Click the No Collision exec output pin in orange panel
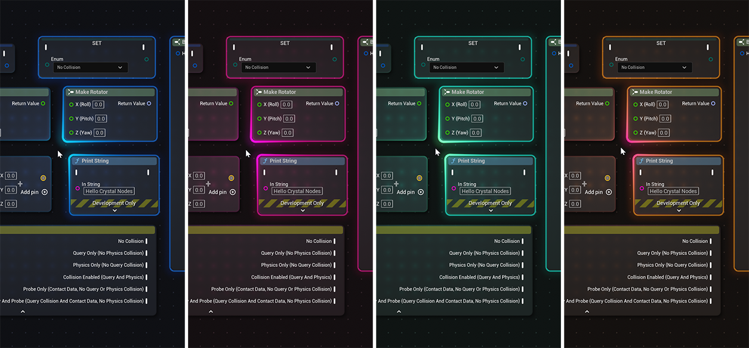The image size is (749, 348). pos(711,241)
